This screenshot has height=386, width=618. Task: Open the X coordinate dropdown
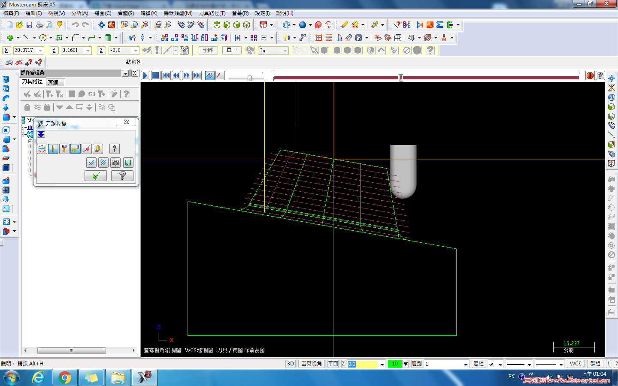click(x=41, y=51)
